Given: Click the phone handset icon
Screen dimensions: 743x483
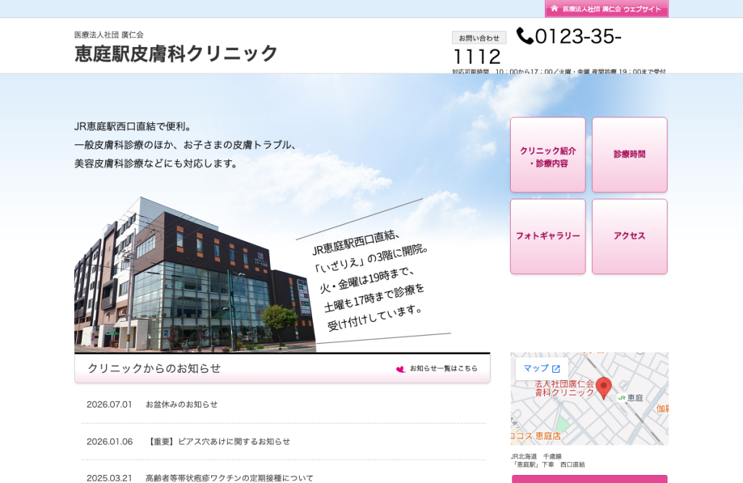Looking at the screenshot, I should (525, 36).
